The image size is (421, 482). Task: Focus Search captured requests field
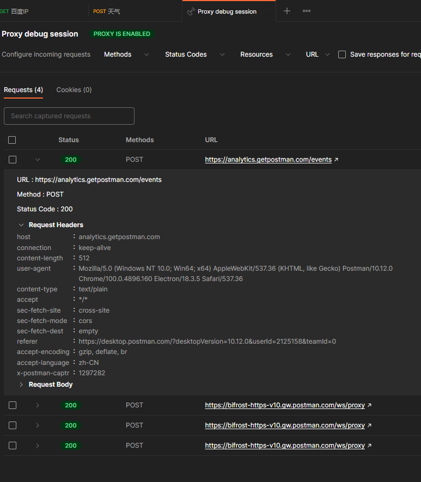[69, 116]
